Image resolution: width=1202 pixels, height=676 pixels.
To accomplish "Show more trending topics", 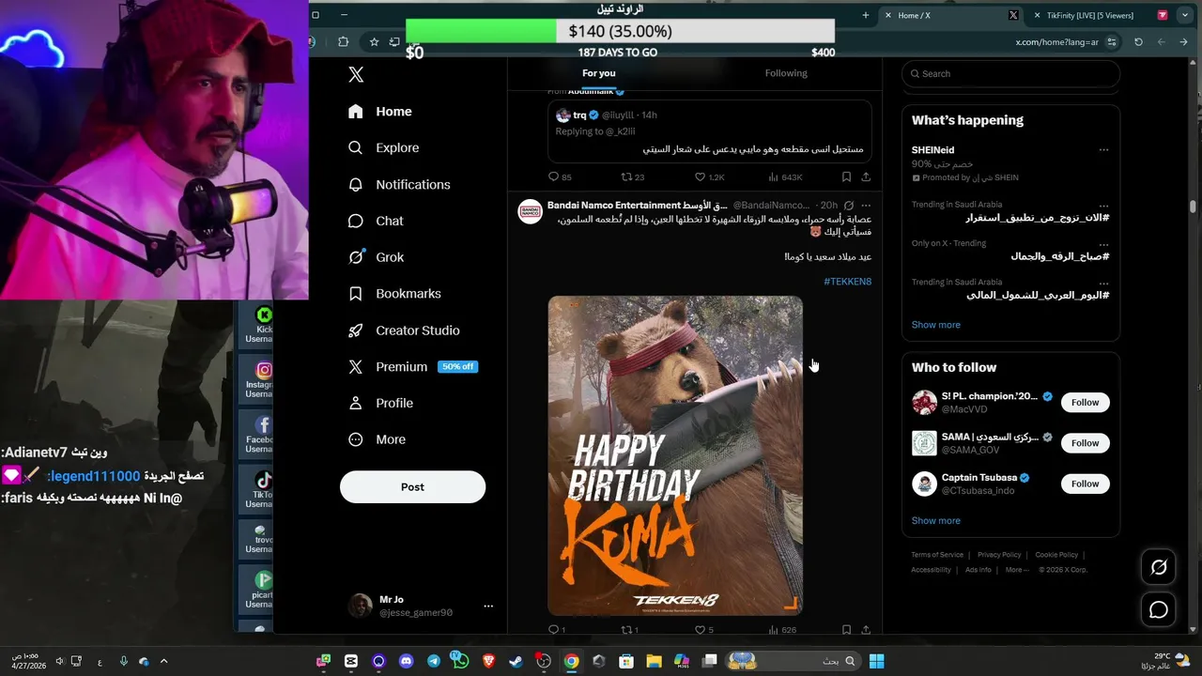I will (935, 325).
